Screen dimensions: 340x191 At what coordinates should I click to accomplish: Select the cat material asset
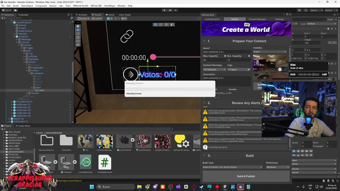coord(86,143)
